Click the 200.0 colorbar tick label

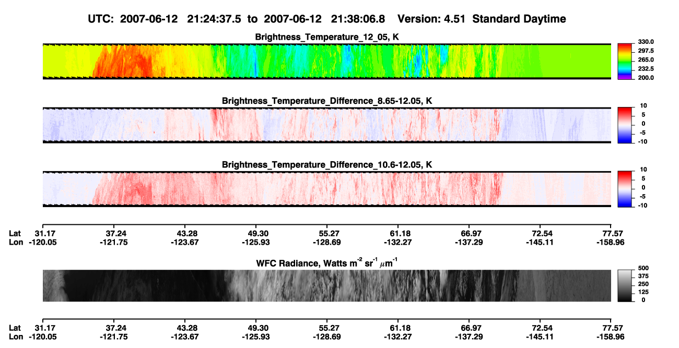[647, 77]
